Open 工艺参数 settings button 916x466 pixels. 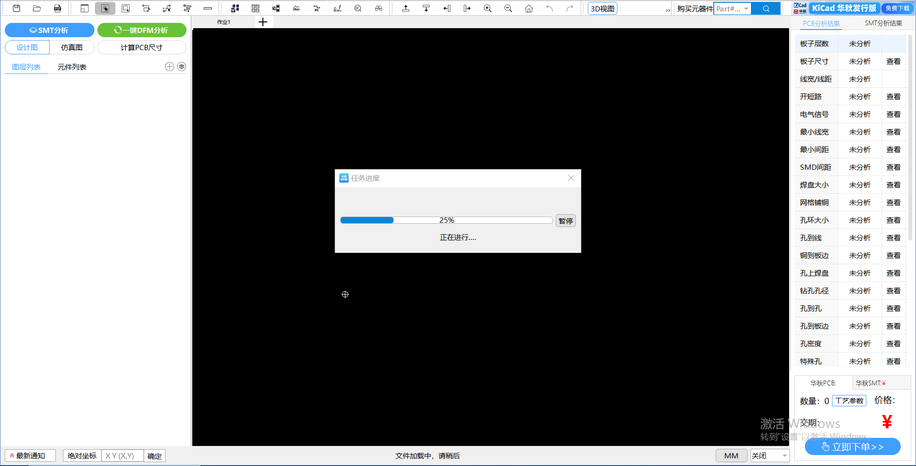click(x=849, y=401)
